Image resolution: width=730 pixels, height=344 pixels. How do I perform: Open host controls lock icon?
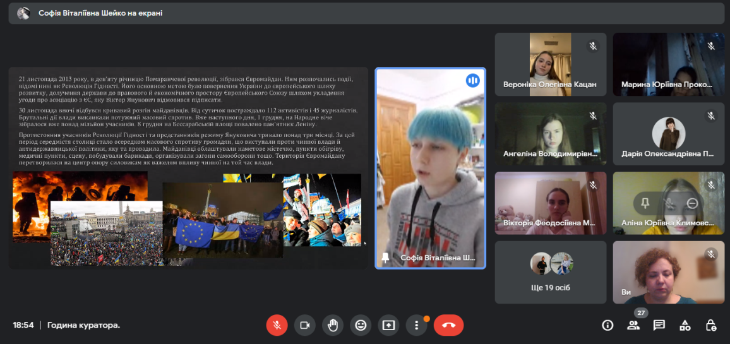710,325
